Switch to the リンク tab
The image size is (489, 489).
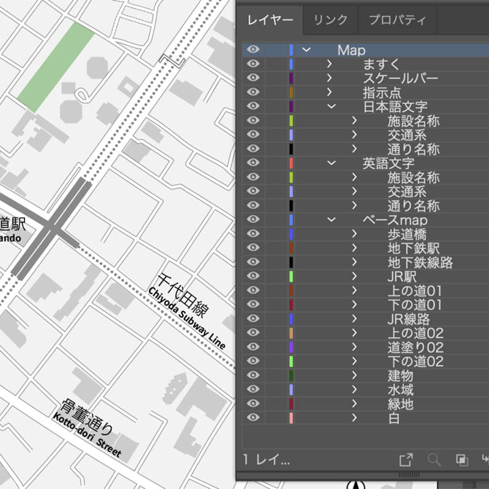(x=330, y=20)
